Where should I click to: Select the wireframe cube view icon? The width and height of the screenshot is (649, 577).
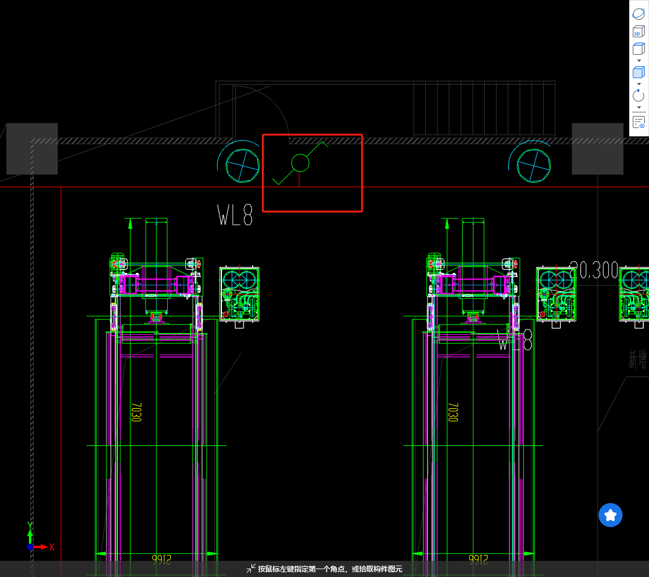[638, 49]
